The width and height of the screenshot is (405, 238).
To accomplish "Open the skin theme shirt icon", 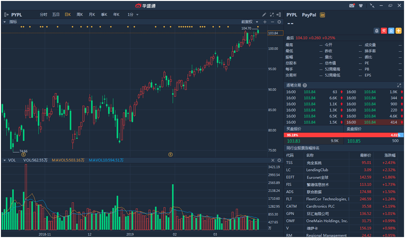I will (x=362, y=6).
